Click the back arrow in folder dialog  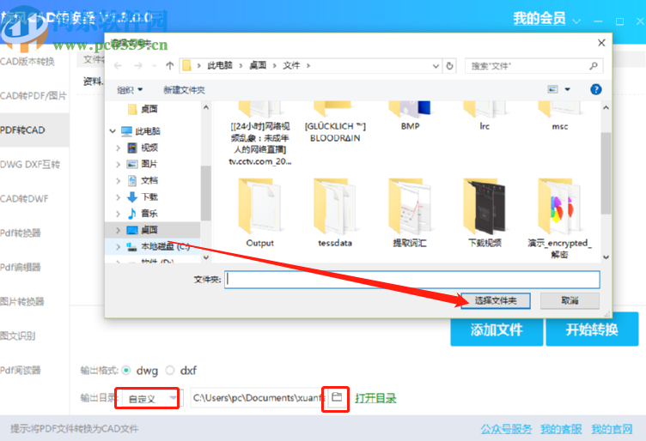point(119,65)
